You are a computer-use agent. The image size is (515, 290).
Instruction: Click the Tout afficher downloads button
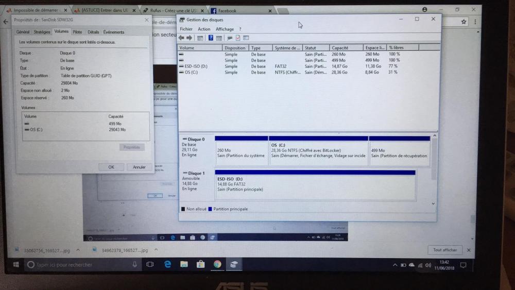click(x=445, y=250)
